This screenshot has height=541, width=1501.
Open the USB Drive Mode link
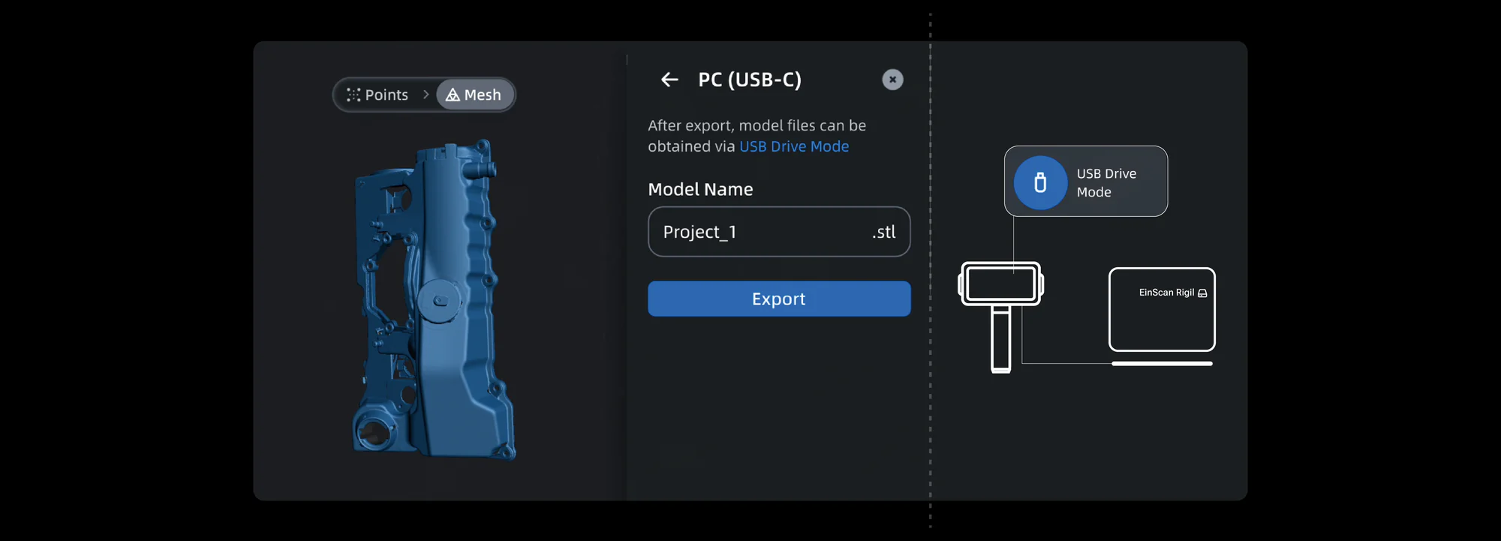[794, 146]
